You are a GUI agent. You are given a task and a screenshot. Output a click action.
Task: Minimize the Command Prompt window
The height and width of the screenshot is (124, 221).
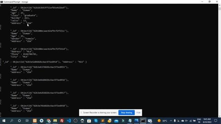click(x=202, y=2)
